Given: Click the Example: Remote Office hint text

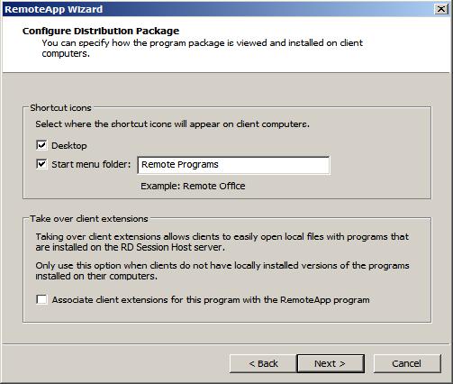Looking at the screenshot, I should (x=193, y=186).
